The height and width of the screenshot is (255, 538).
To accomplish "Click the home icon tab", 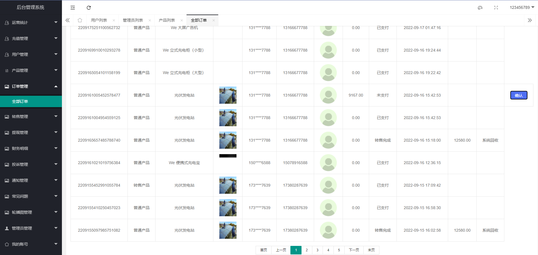I will 80,20.
